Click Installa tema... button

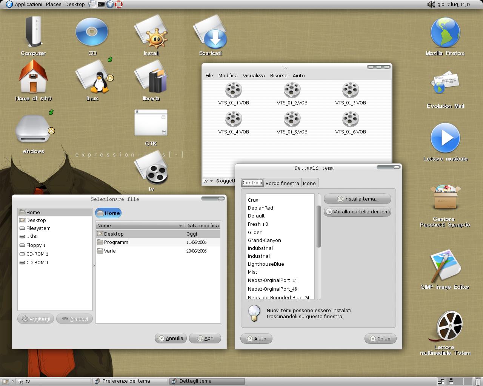tap(357, 199)
